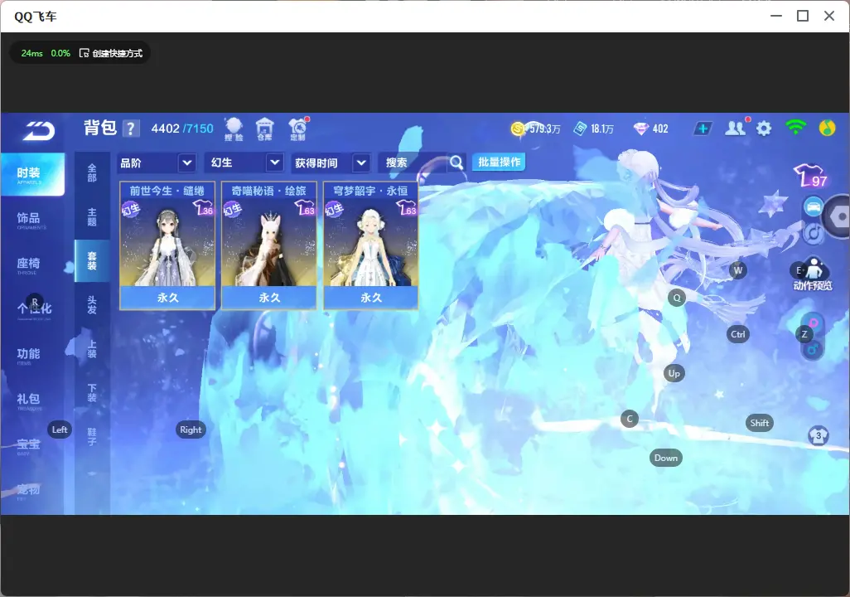Click the blue car view icon
850x597 pixels.
[x=814, y=206]
